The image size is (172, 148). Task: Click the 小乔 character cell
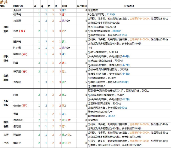click(x=6, y=143)
